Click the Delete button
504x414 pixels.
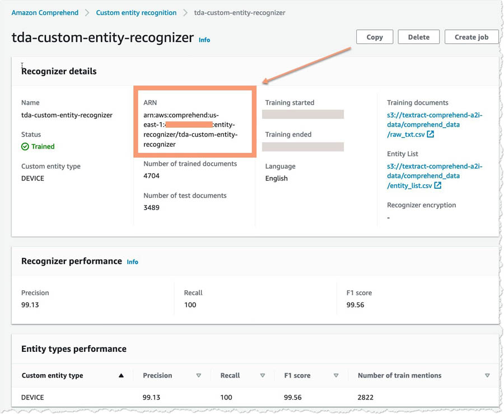418,37
